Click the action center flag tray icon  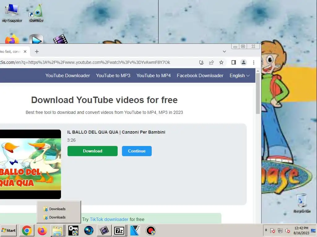272,230
